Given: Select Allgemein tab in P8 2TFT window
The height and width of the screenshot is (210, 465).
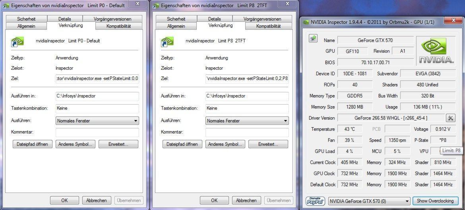Looking at the screenshot, I should coord(176,26).
